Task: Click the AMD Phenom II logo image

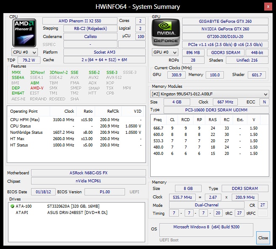Action: click(x=24, y=33)
